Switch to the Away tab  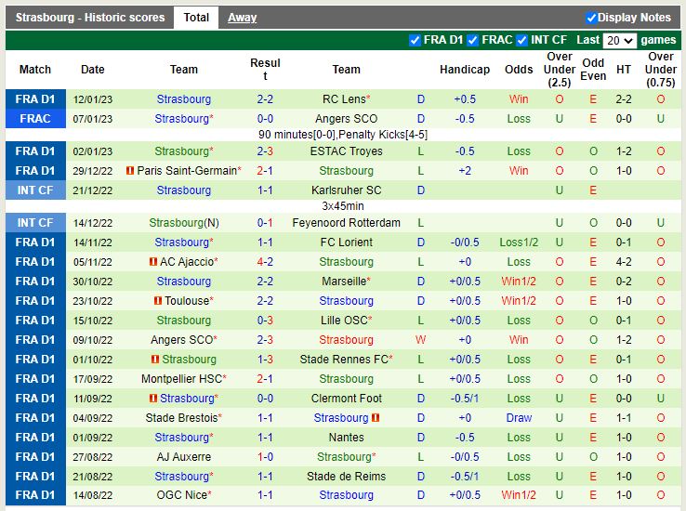pyautogui.click(x=242, y=18)
